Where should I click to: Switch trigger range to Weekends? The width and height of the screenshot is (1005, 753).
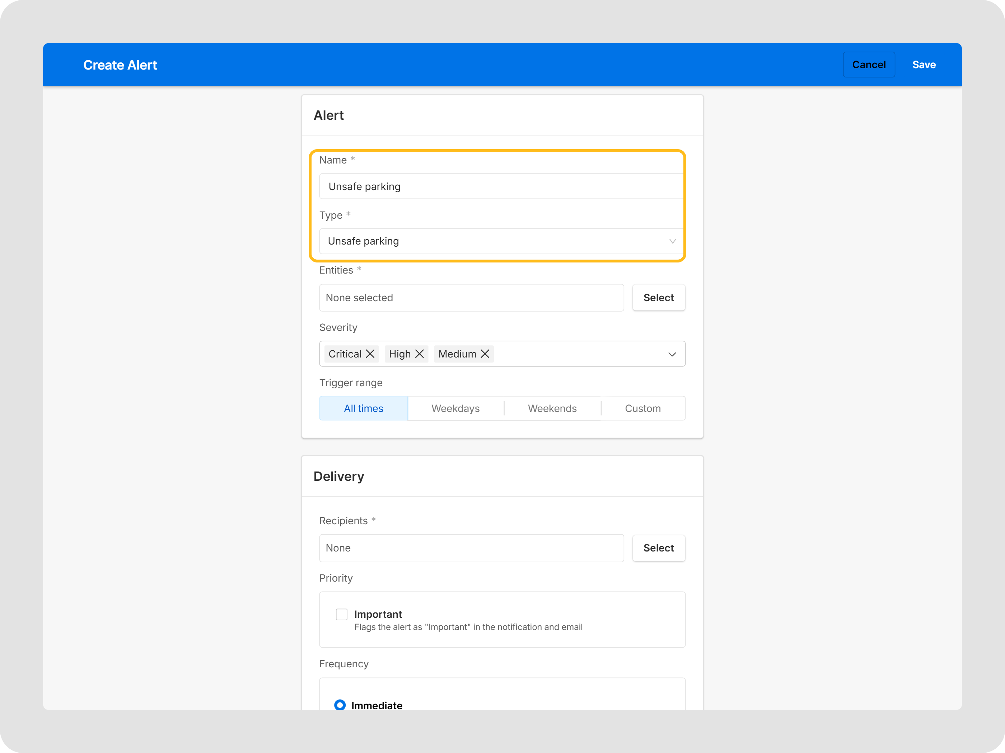click(552, 408)
